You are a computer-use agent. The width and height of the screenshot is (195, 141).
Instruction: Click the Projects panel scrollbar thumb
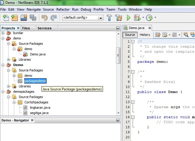point(118,55)
